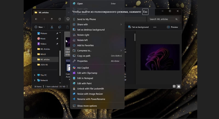Click Show more options
The image size is (219, 119).
97,106
